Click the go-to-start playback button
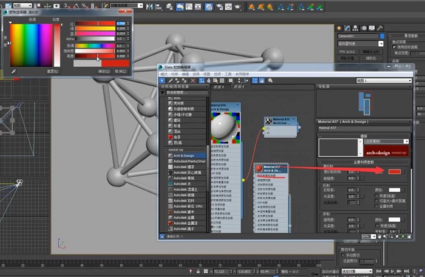This screenshot has height=277, width=425. coord(379,271)
